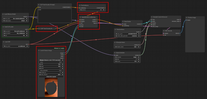Open the mask_channel dropdown
This screenshot has height=99, width=207.
coord(51,75)
